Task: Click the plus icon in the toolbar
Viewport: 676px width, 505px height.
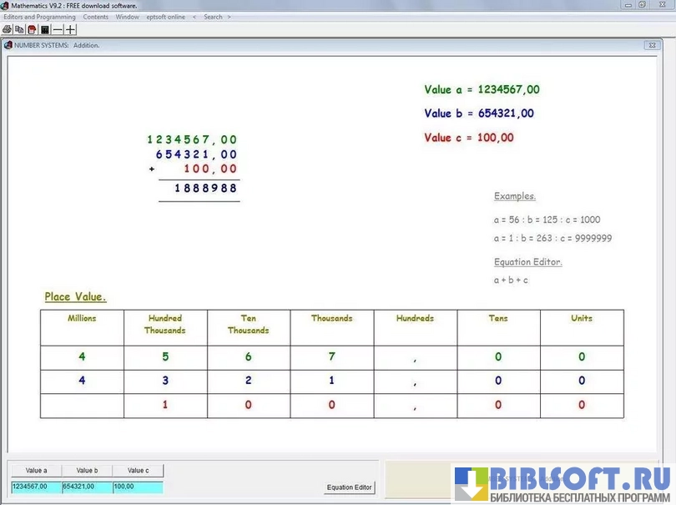Action: click(71, 29)
